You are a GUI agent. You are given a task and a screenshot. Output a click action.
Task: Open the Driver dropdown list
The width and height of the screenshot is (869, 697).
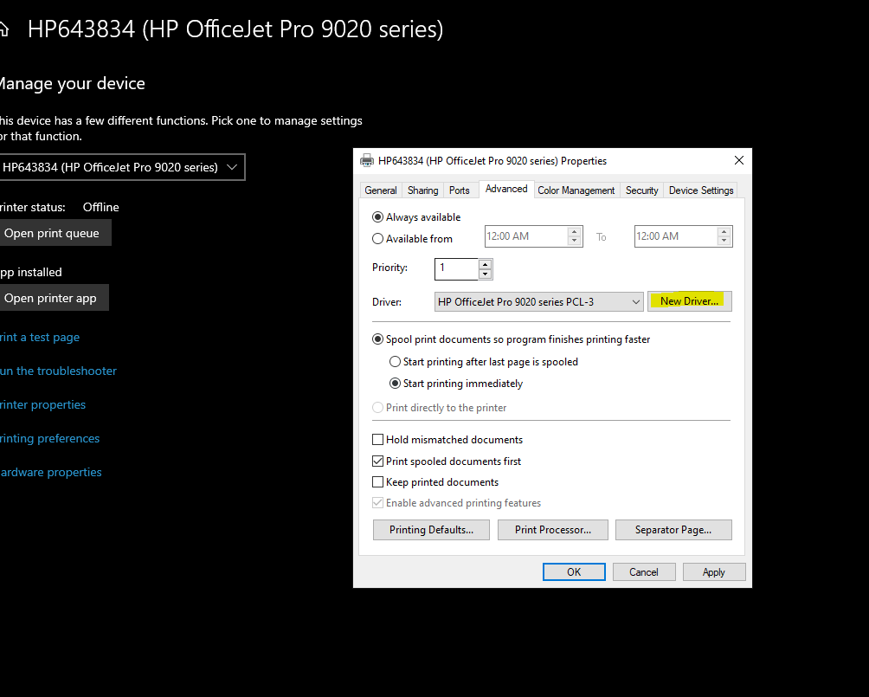coord(635,302)
